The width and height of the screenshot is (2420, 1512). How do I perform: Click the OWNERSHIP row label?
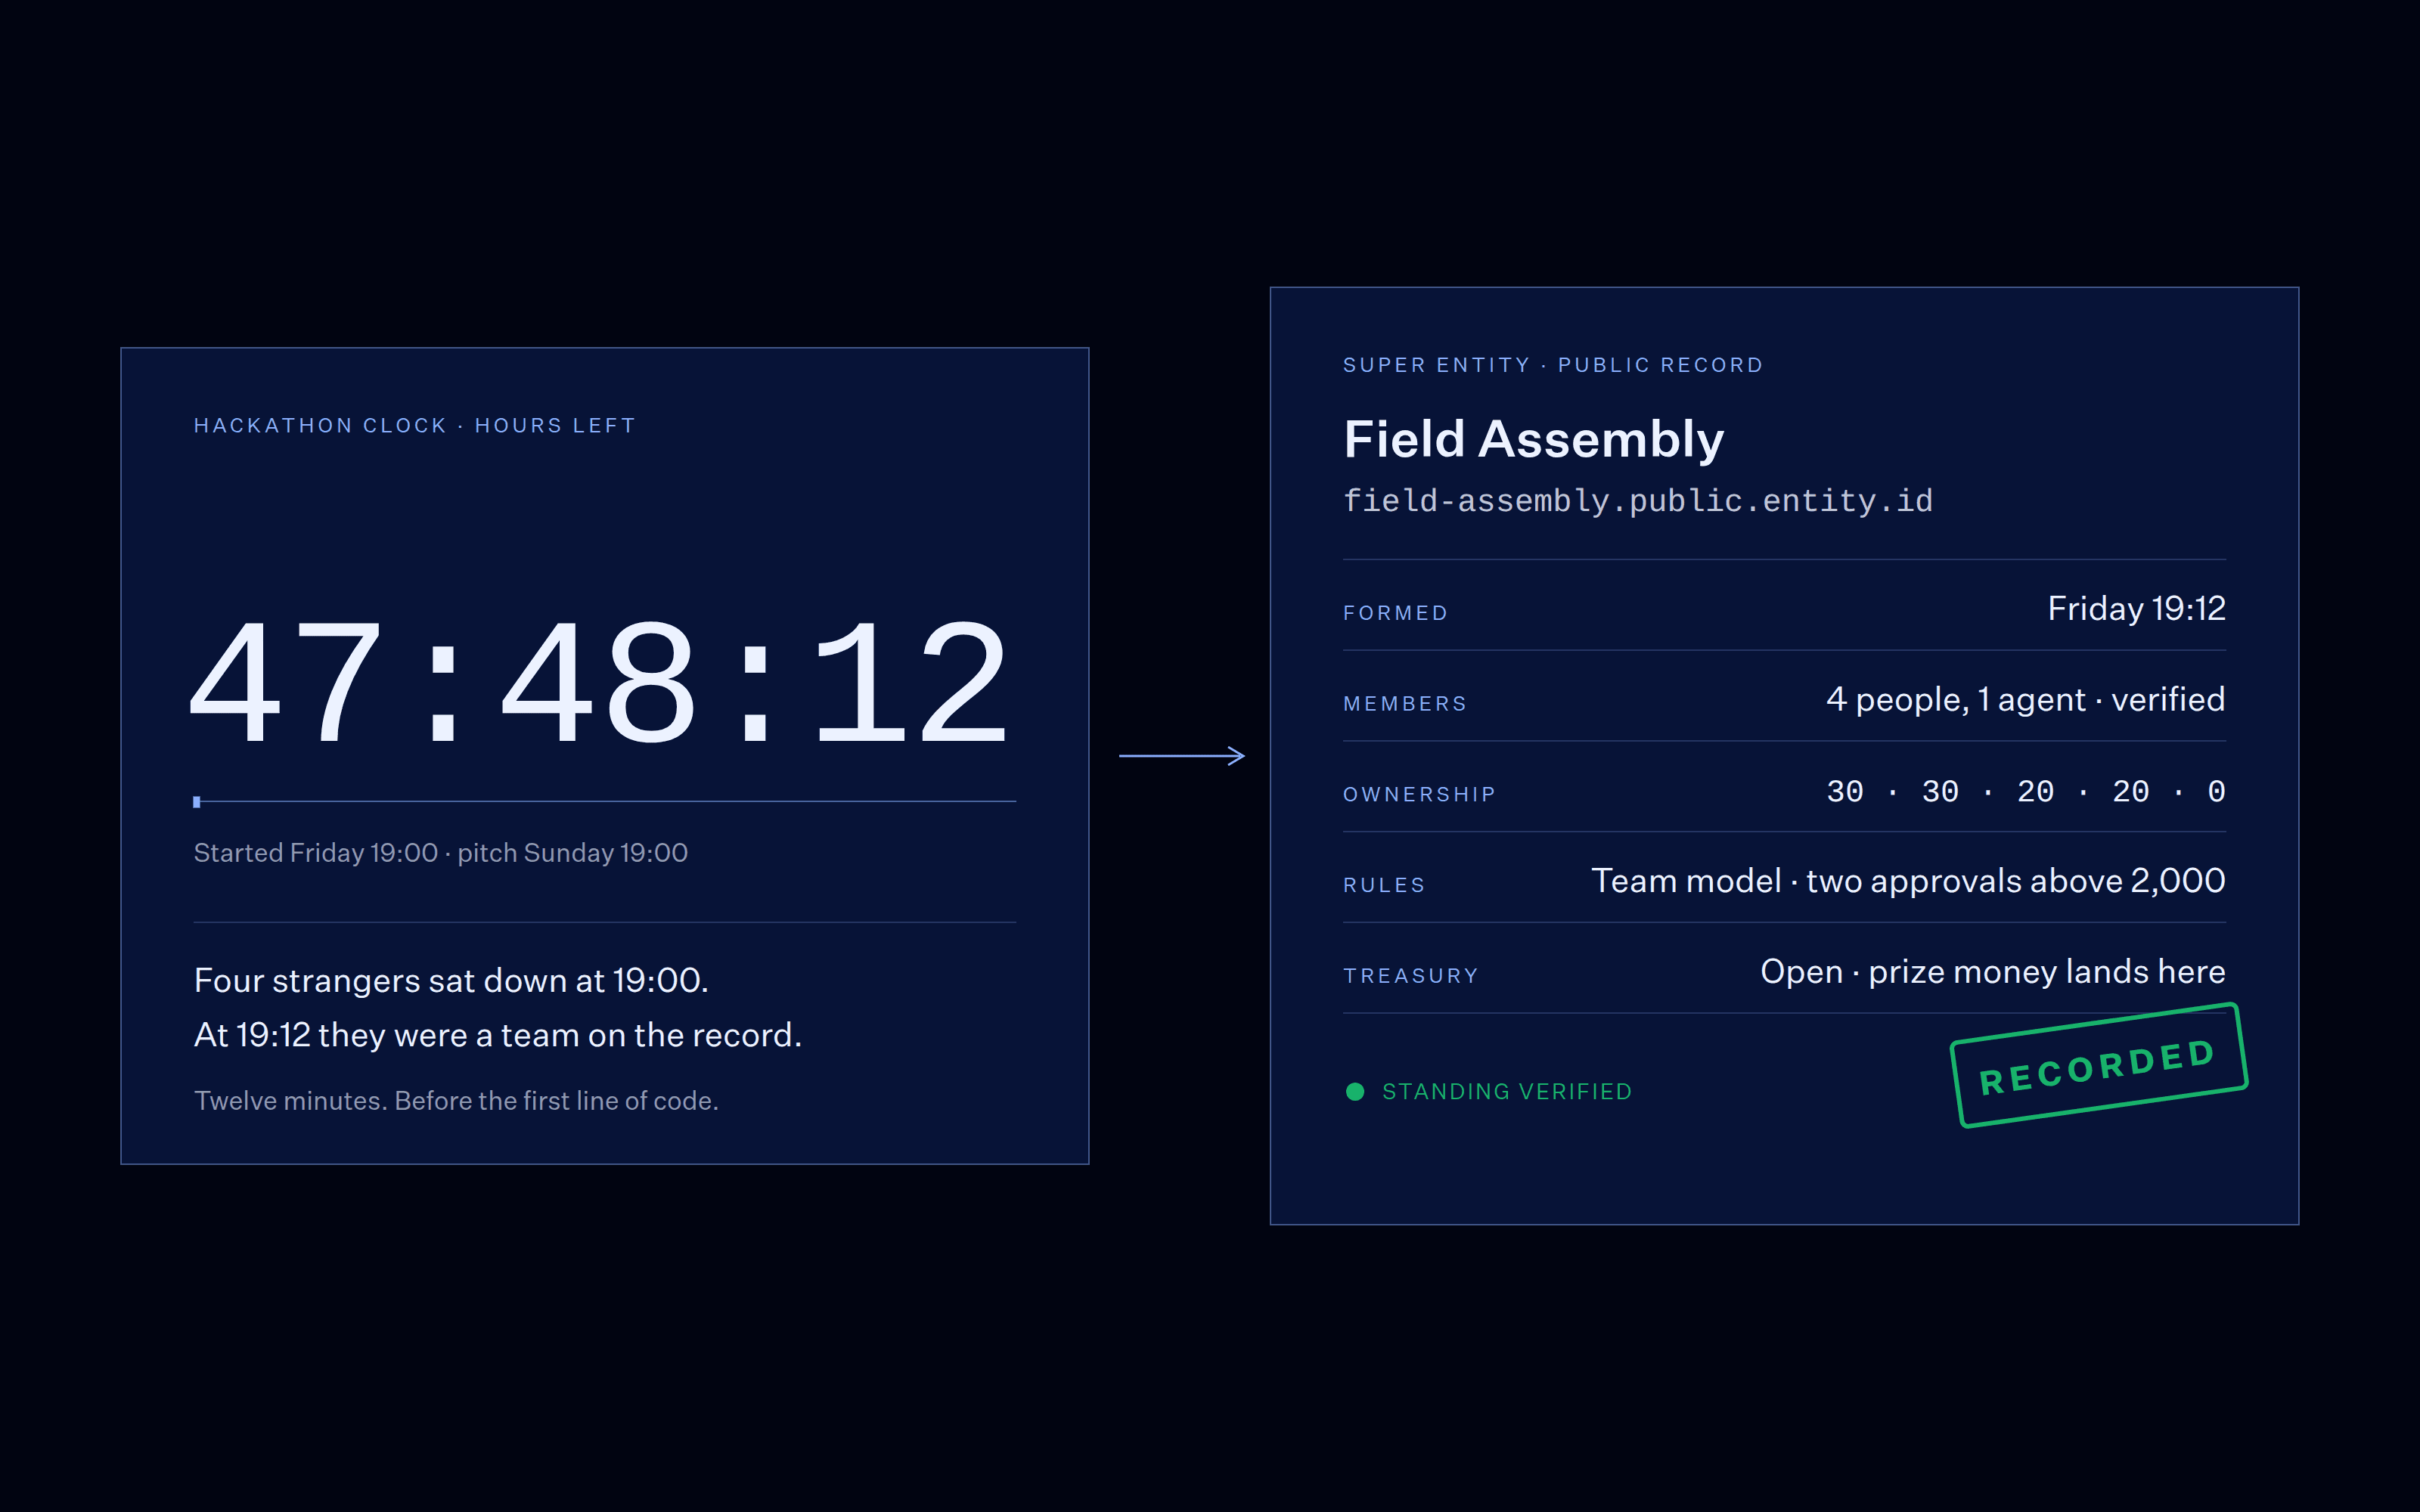coord(1419,795)
